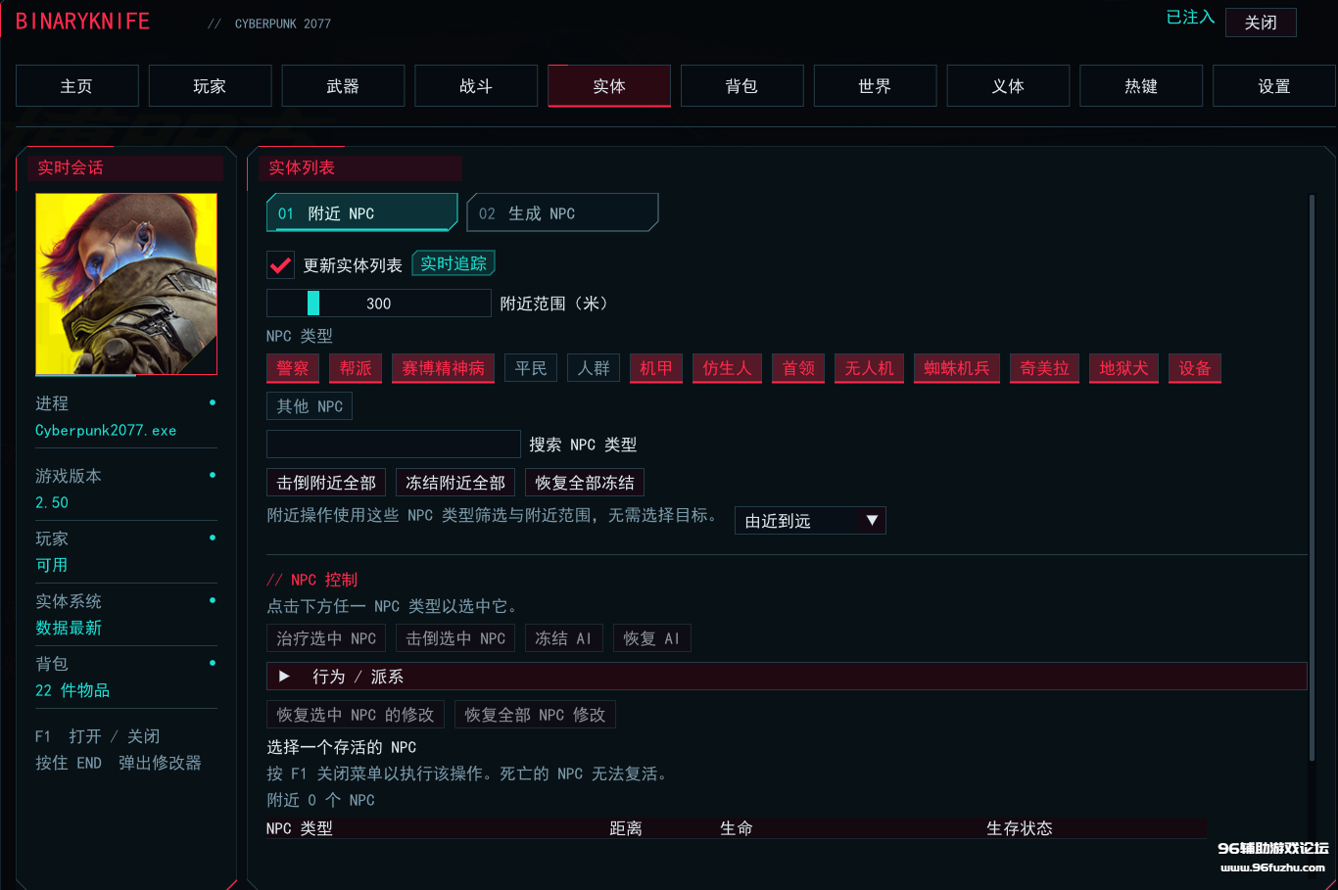Open the 战斗 tab
The height and width of the screenshot is (890, 1338).
[x=476, y=86]
